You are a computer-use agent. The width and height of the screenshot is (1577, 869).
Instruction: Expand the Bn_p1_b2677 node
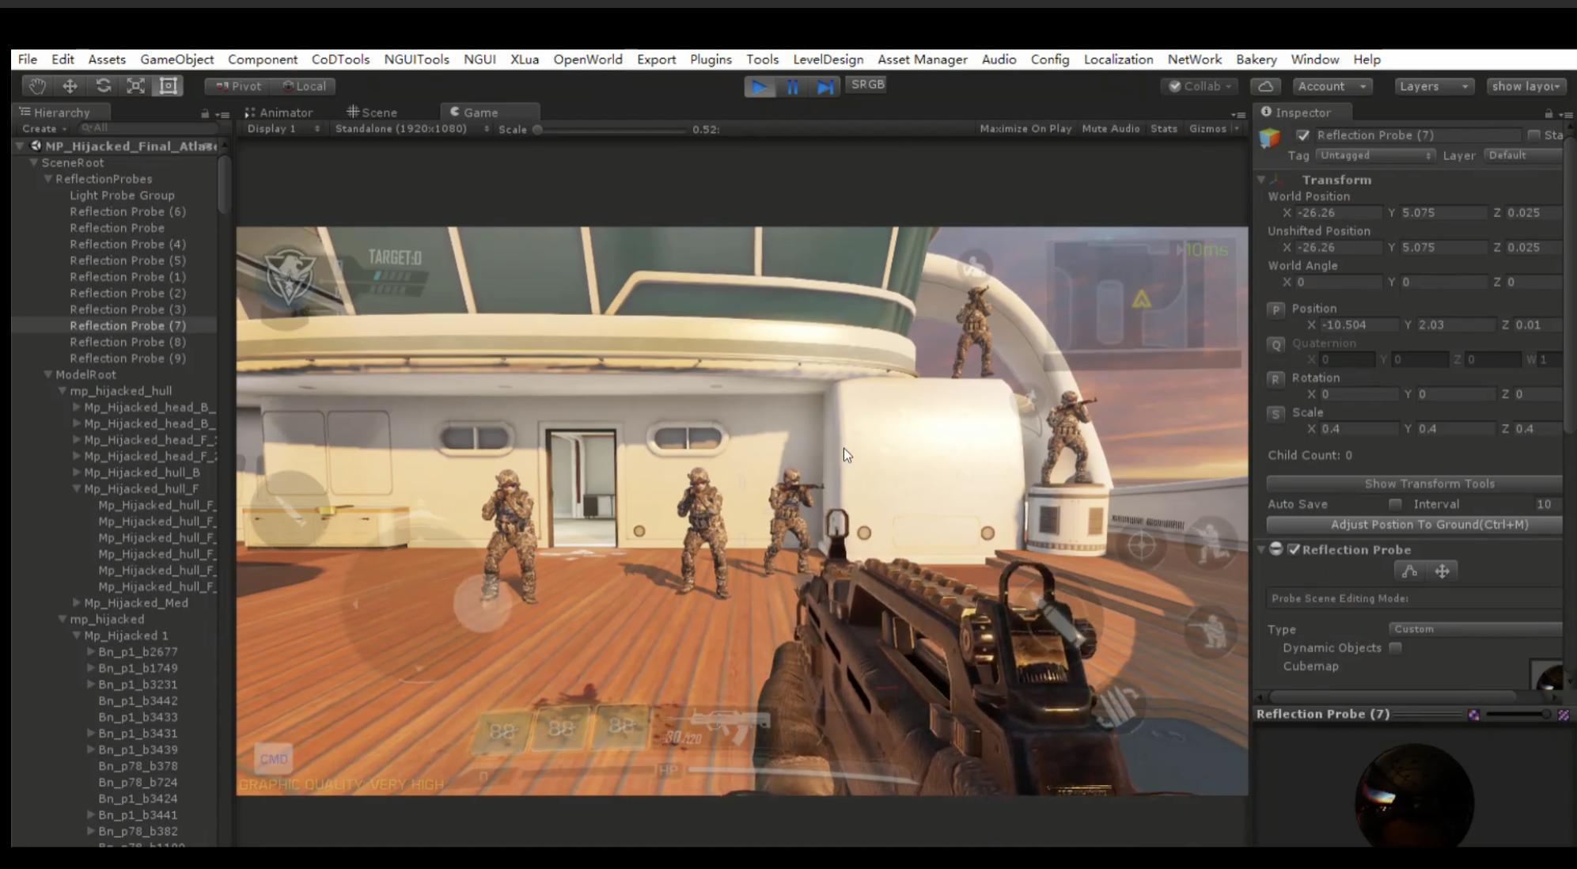(91, 652)
